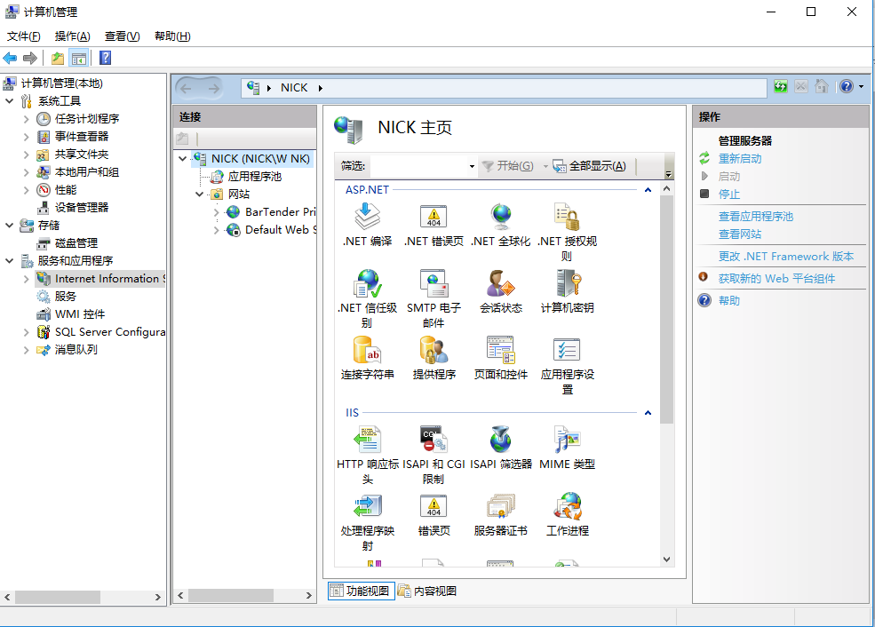This screenshot has height=627, width=875.
Task: Open the 服务器证书 icon
Action: click(500, 508)
